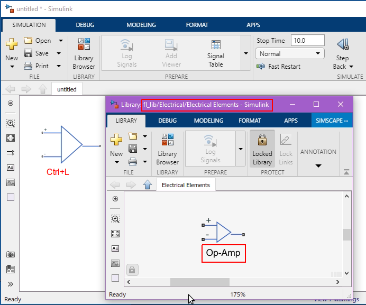This screenshot has height=305, width=366.
Task: Expand the Prepare gallery dropdown arrow
Action: click(245, 53)
